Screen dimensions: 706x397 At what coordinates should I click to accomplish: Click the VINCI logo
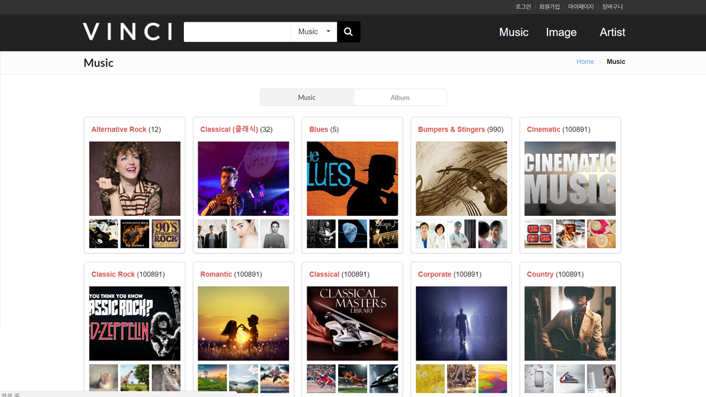click(128, 32)
